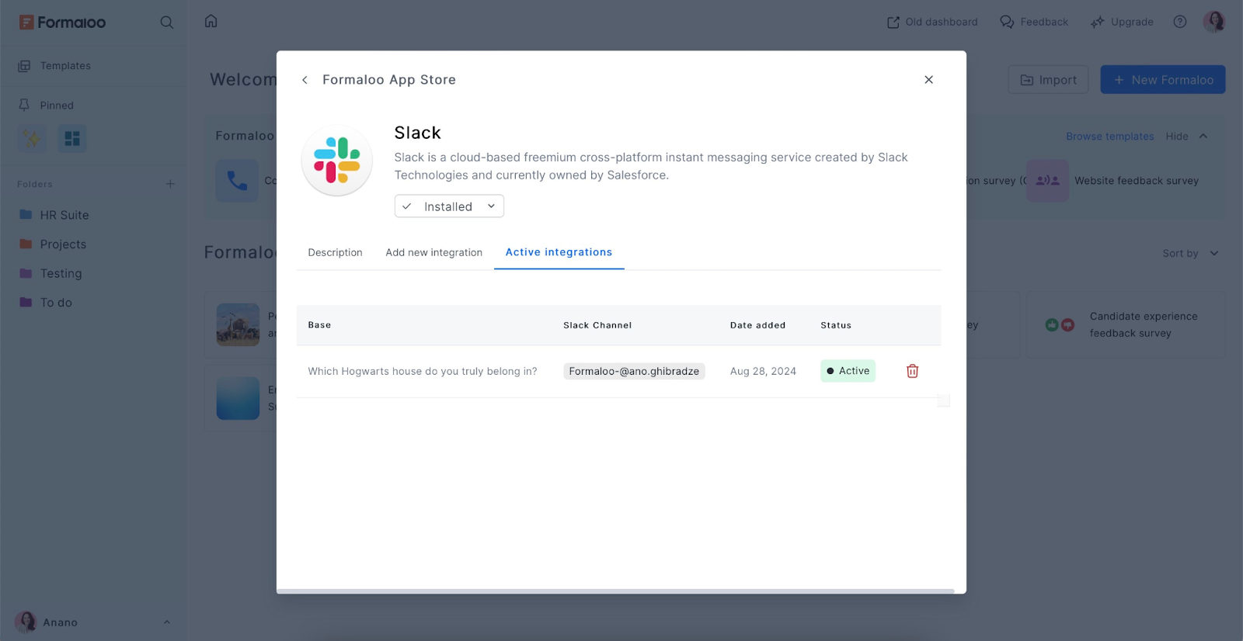Click the Formaloo logo

62,23
